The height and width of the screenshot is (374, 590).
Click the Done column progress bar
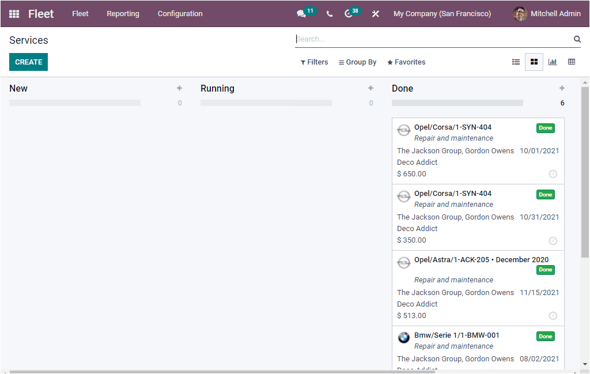[x=457, y=103]
